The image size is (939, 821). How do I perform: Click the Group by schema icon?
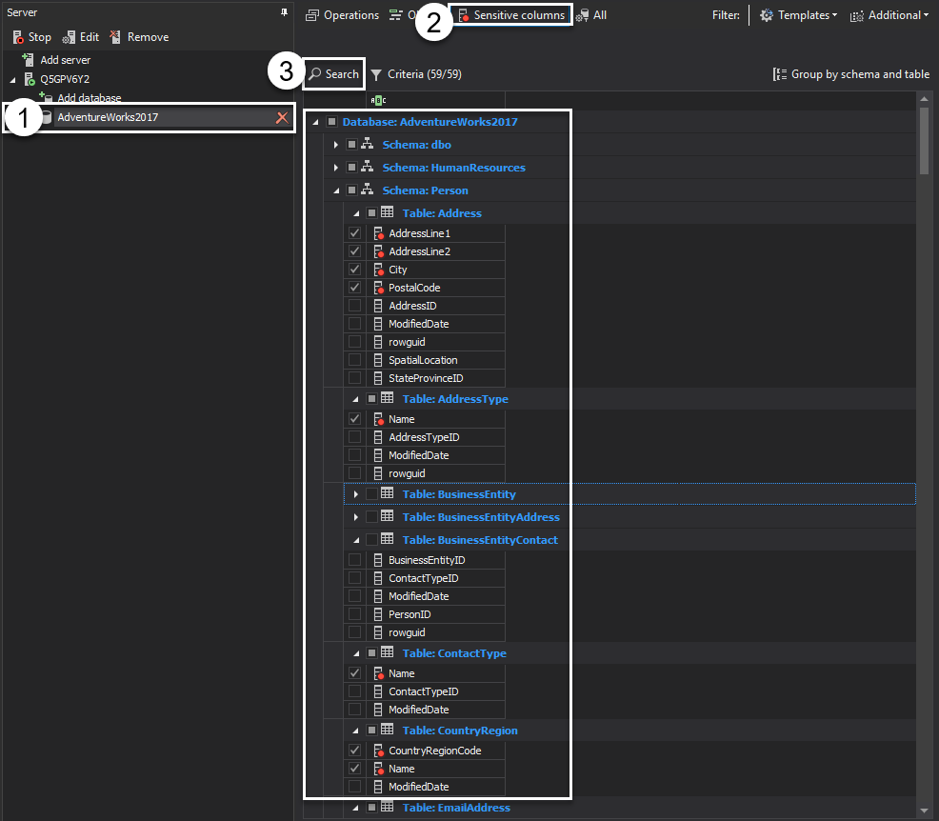(780, 74)
